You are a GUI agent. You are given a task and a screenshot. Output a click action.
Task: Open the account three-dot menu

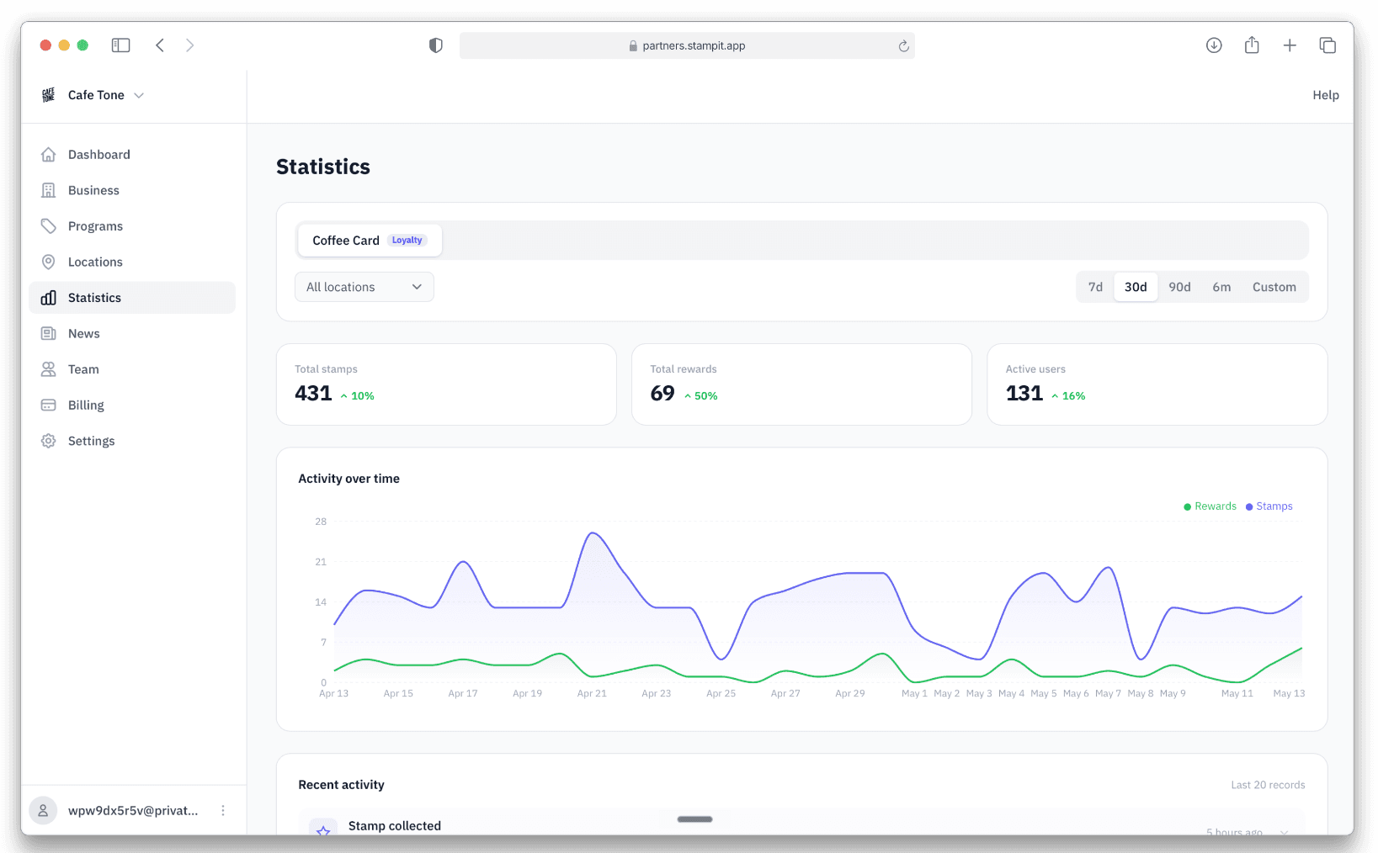coord(223,810)
